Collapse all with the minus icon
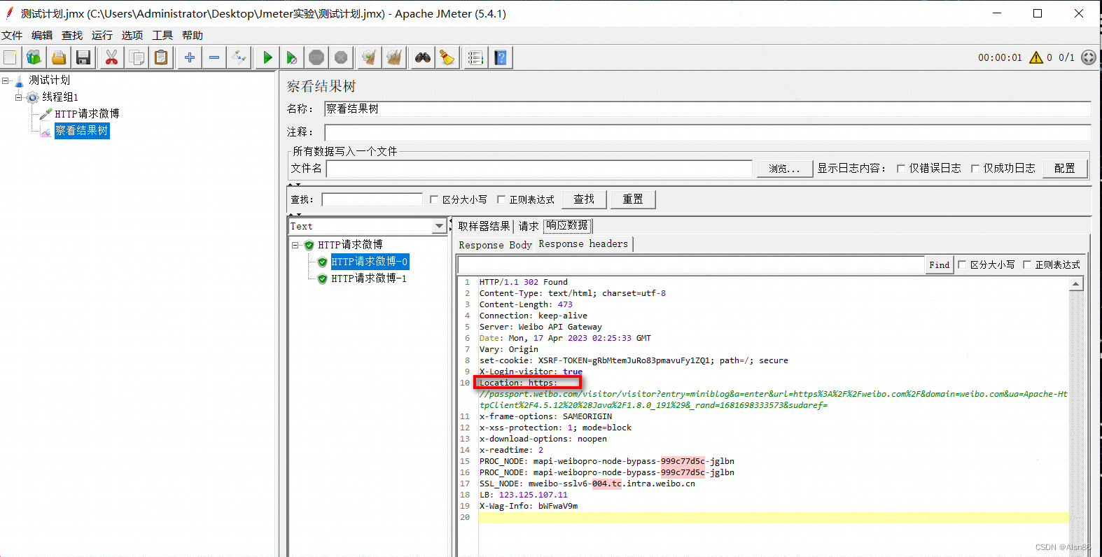The image size is (1102, 557). coord(214,57)
